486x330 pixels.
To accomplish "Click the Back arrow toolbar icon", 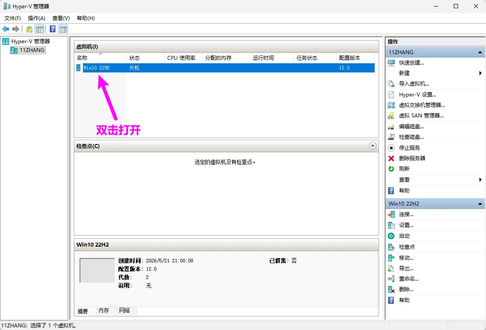I will (6, 29).
